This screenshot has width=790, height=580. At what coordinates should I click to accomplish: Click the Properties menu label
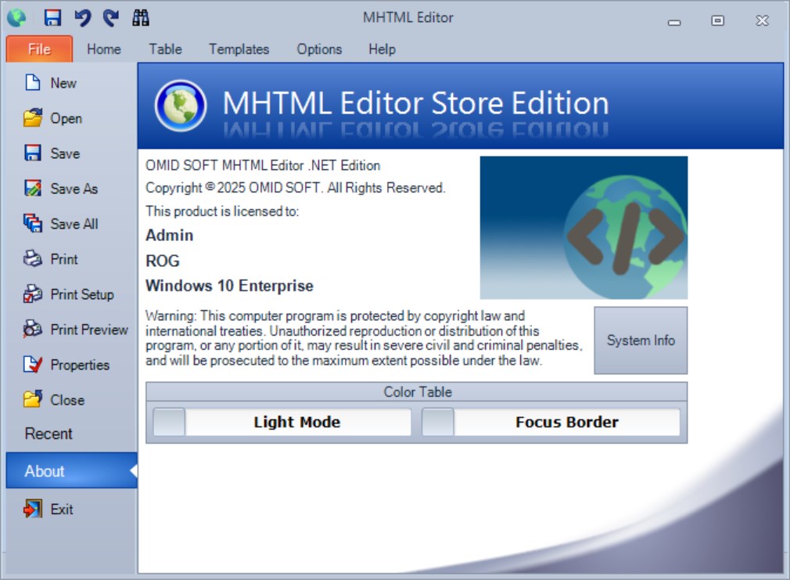pyautogui.click(x=80, y=365)
